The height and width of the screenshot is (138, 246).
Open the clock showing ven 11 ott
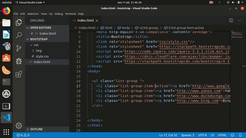pyautogui.click(x=129, y=2)
